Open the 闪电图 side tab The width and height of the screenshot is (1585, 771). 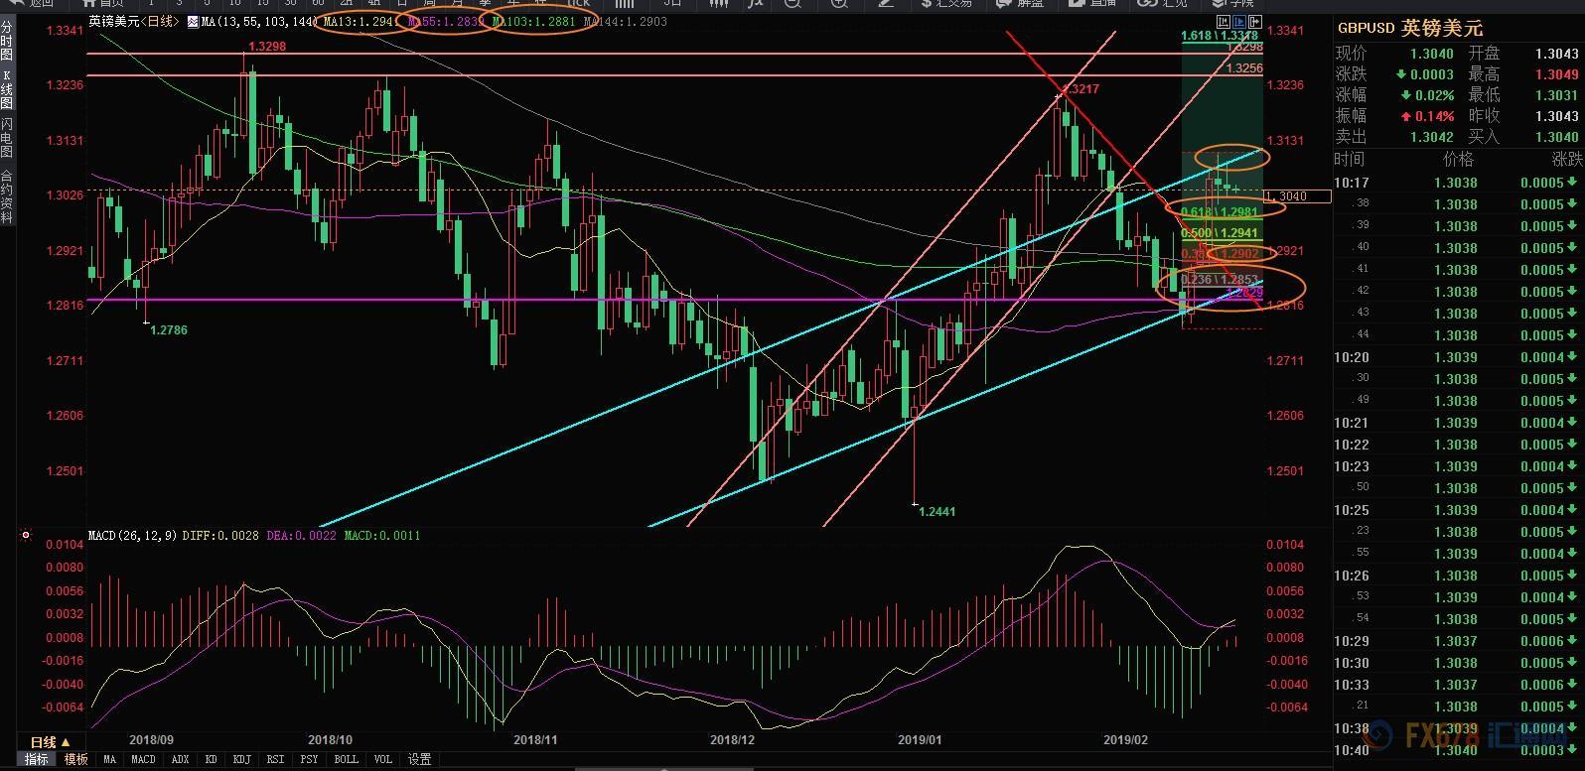point(7,139)
